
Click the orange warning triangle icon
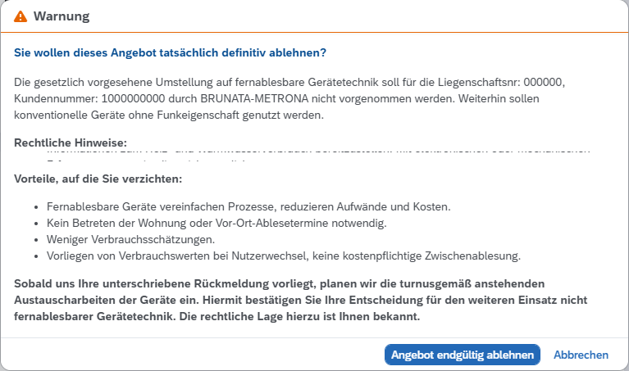point(21,16)
